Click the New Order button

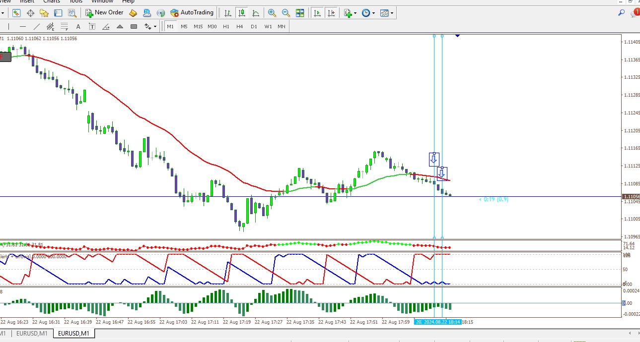click(x=104, y=13)
